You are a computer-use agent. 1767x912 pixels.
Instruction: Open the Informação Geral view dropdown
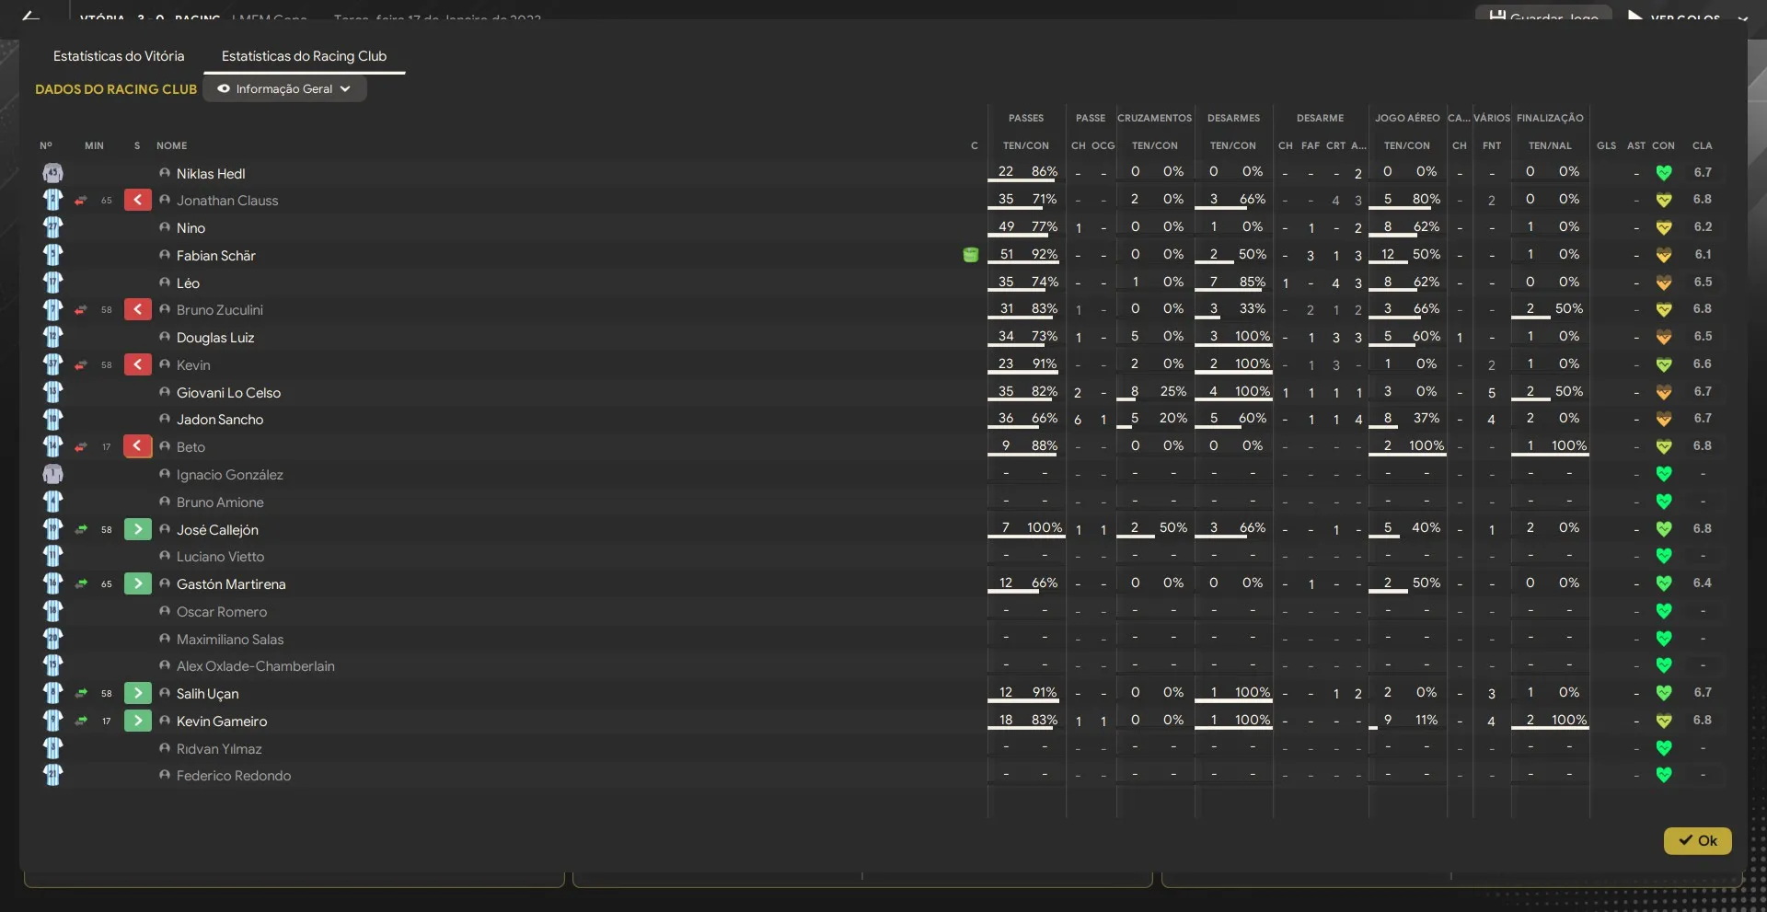click(284, 89)
